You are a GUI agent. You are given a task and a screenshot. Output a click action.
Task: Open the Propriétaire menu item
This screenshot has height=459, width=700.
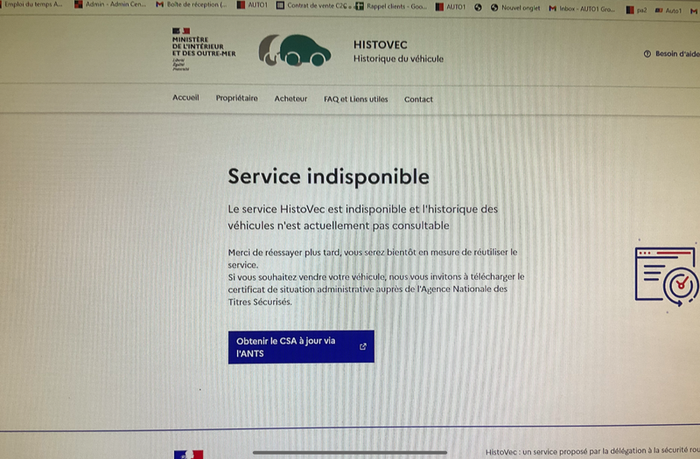236,98
